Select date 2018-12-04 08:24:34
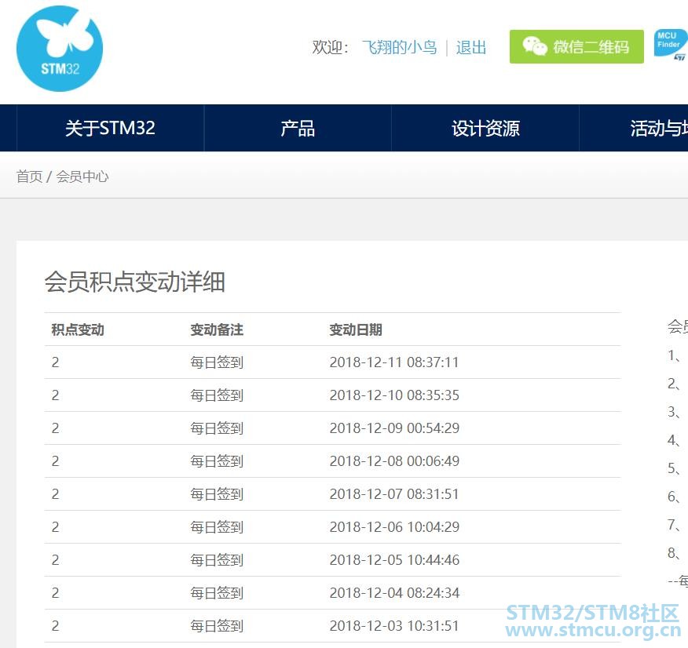 pos(394,593)
